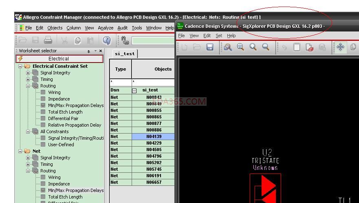Click the greyed icon right of page eraser icon
This screenshot has height=203, width=359.
322,47
